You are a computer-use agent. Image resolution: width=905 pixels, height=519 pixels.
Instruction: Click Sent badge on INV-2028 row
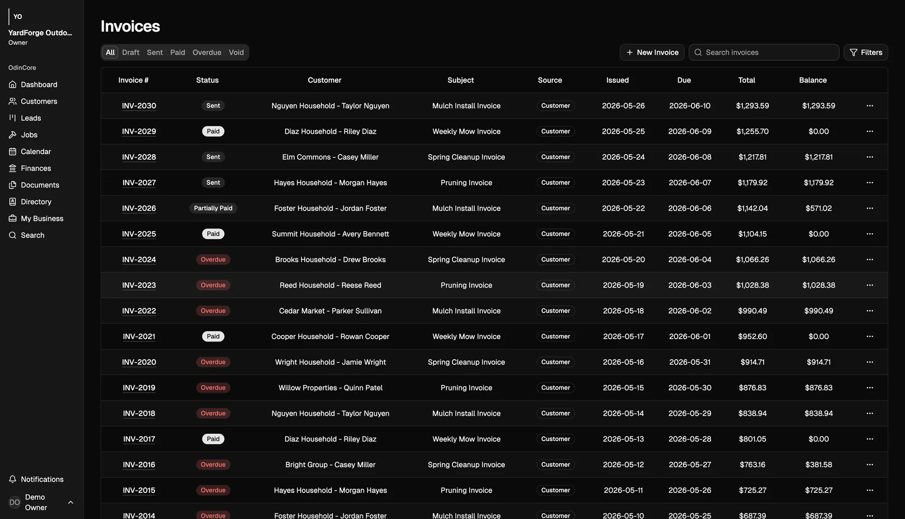tap(213, 157)
